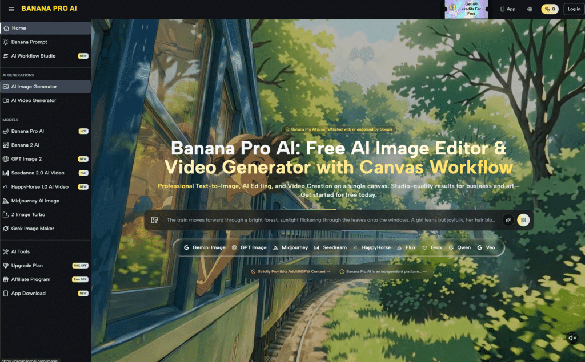Click the App download link in the header

[507, 9]
